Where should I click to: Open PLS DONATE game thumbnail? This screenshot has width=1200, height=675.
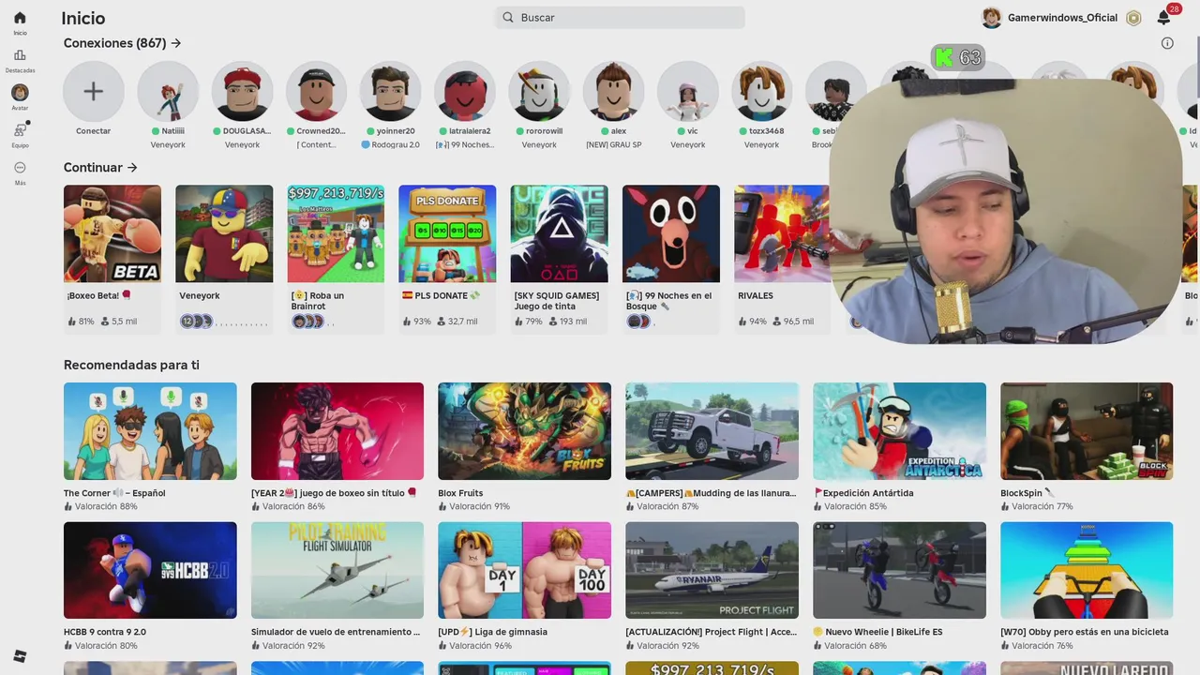(x=447, y=233)
